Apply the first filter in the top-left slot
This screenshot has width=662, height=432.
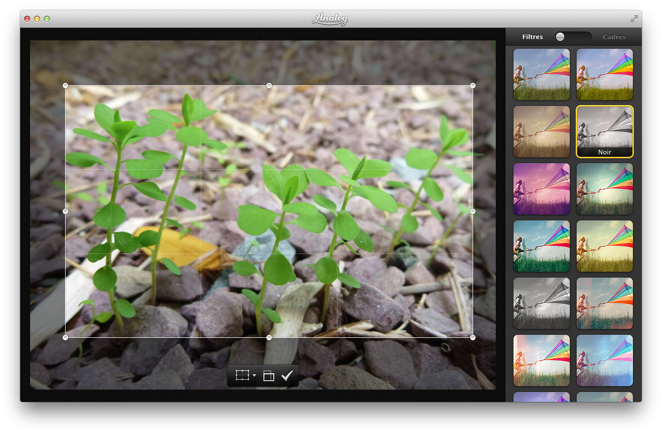click(541, 74)
